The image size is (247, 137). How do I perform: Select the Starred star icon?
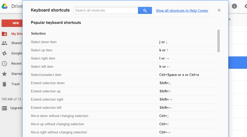coord(4,74)
